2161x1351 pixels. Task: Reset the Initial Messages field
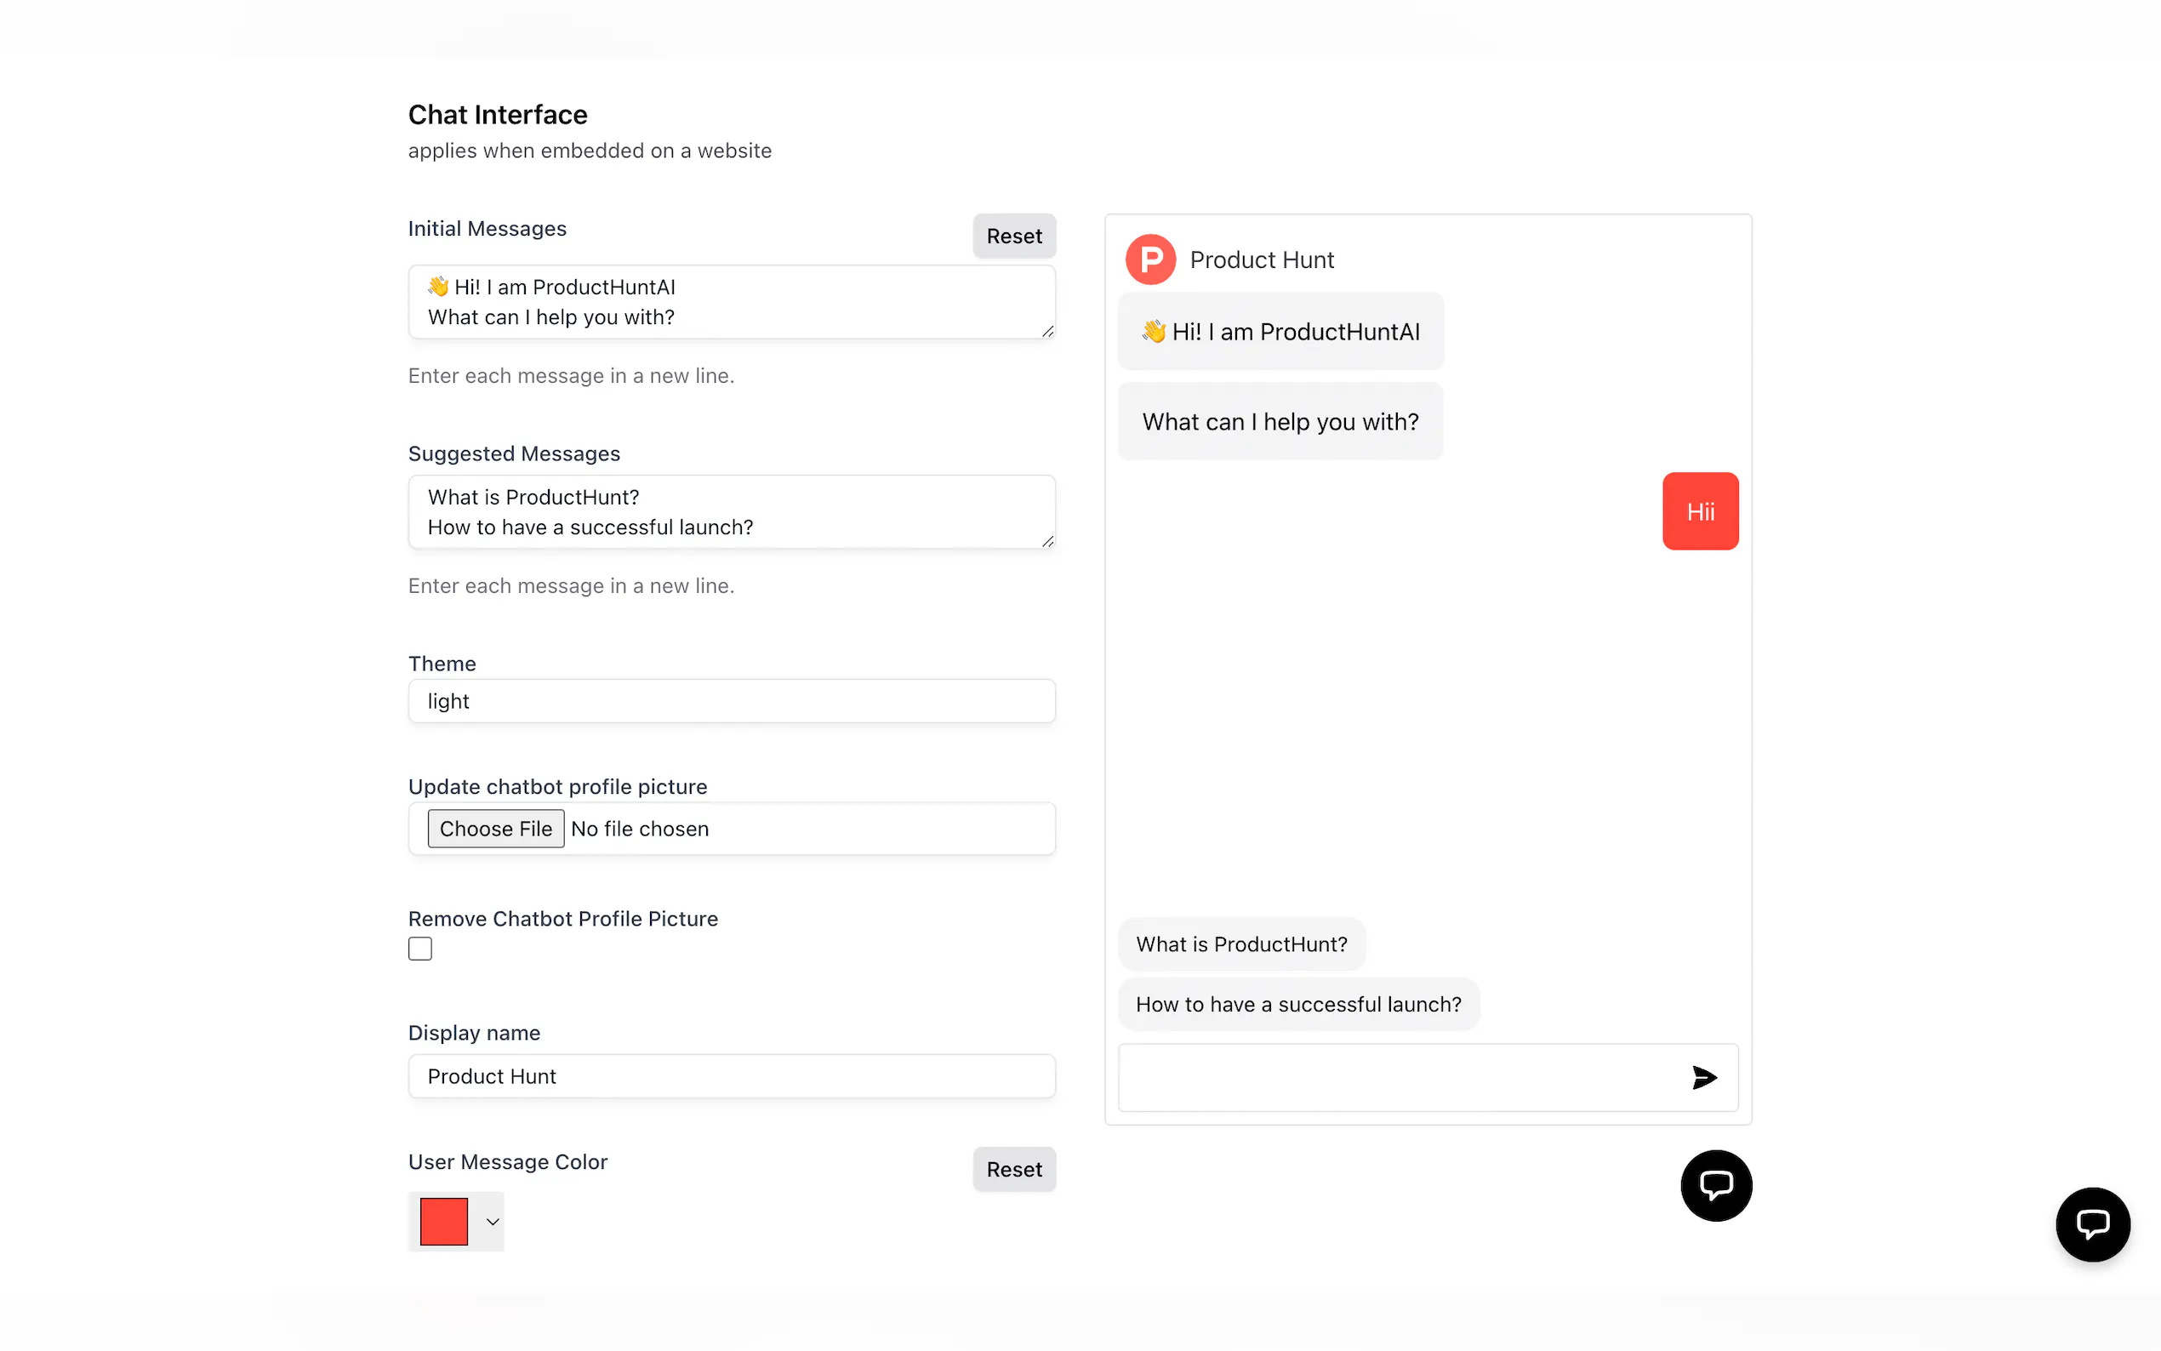pyautogui.click(x=1013, y=236)
